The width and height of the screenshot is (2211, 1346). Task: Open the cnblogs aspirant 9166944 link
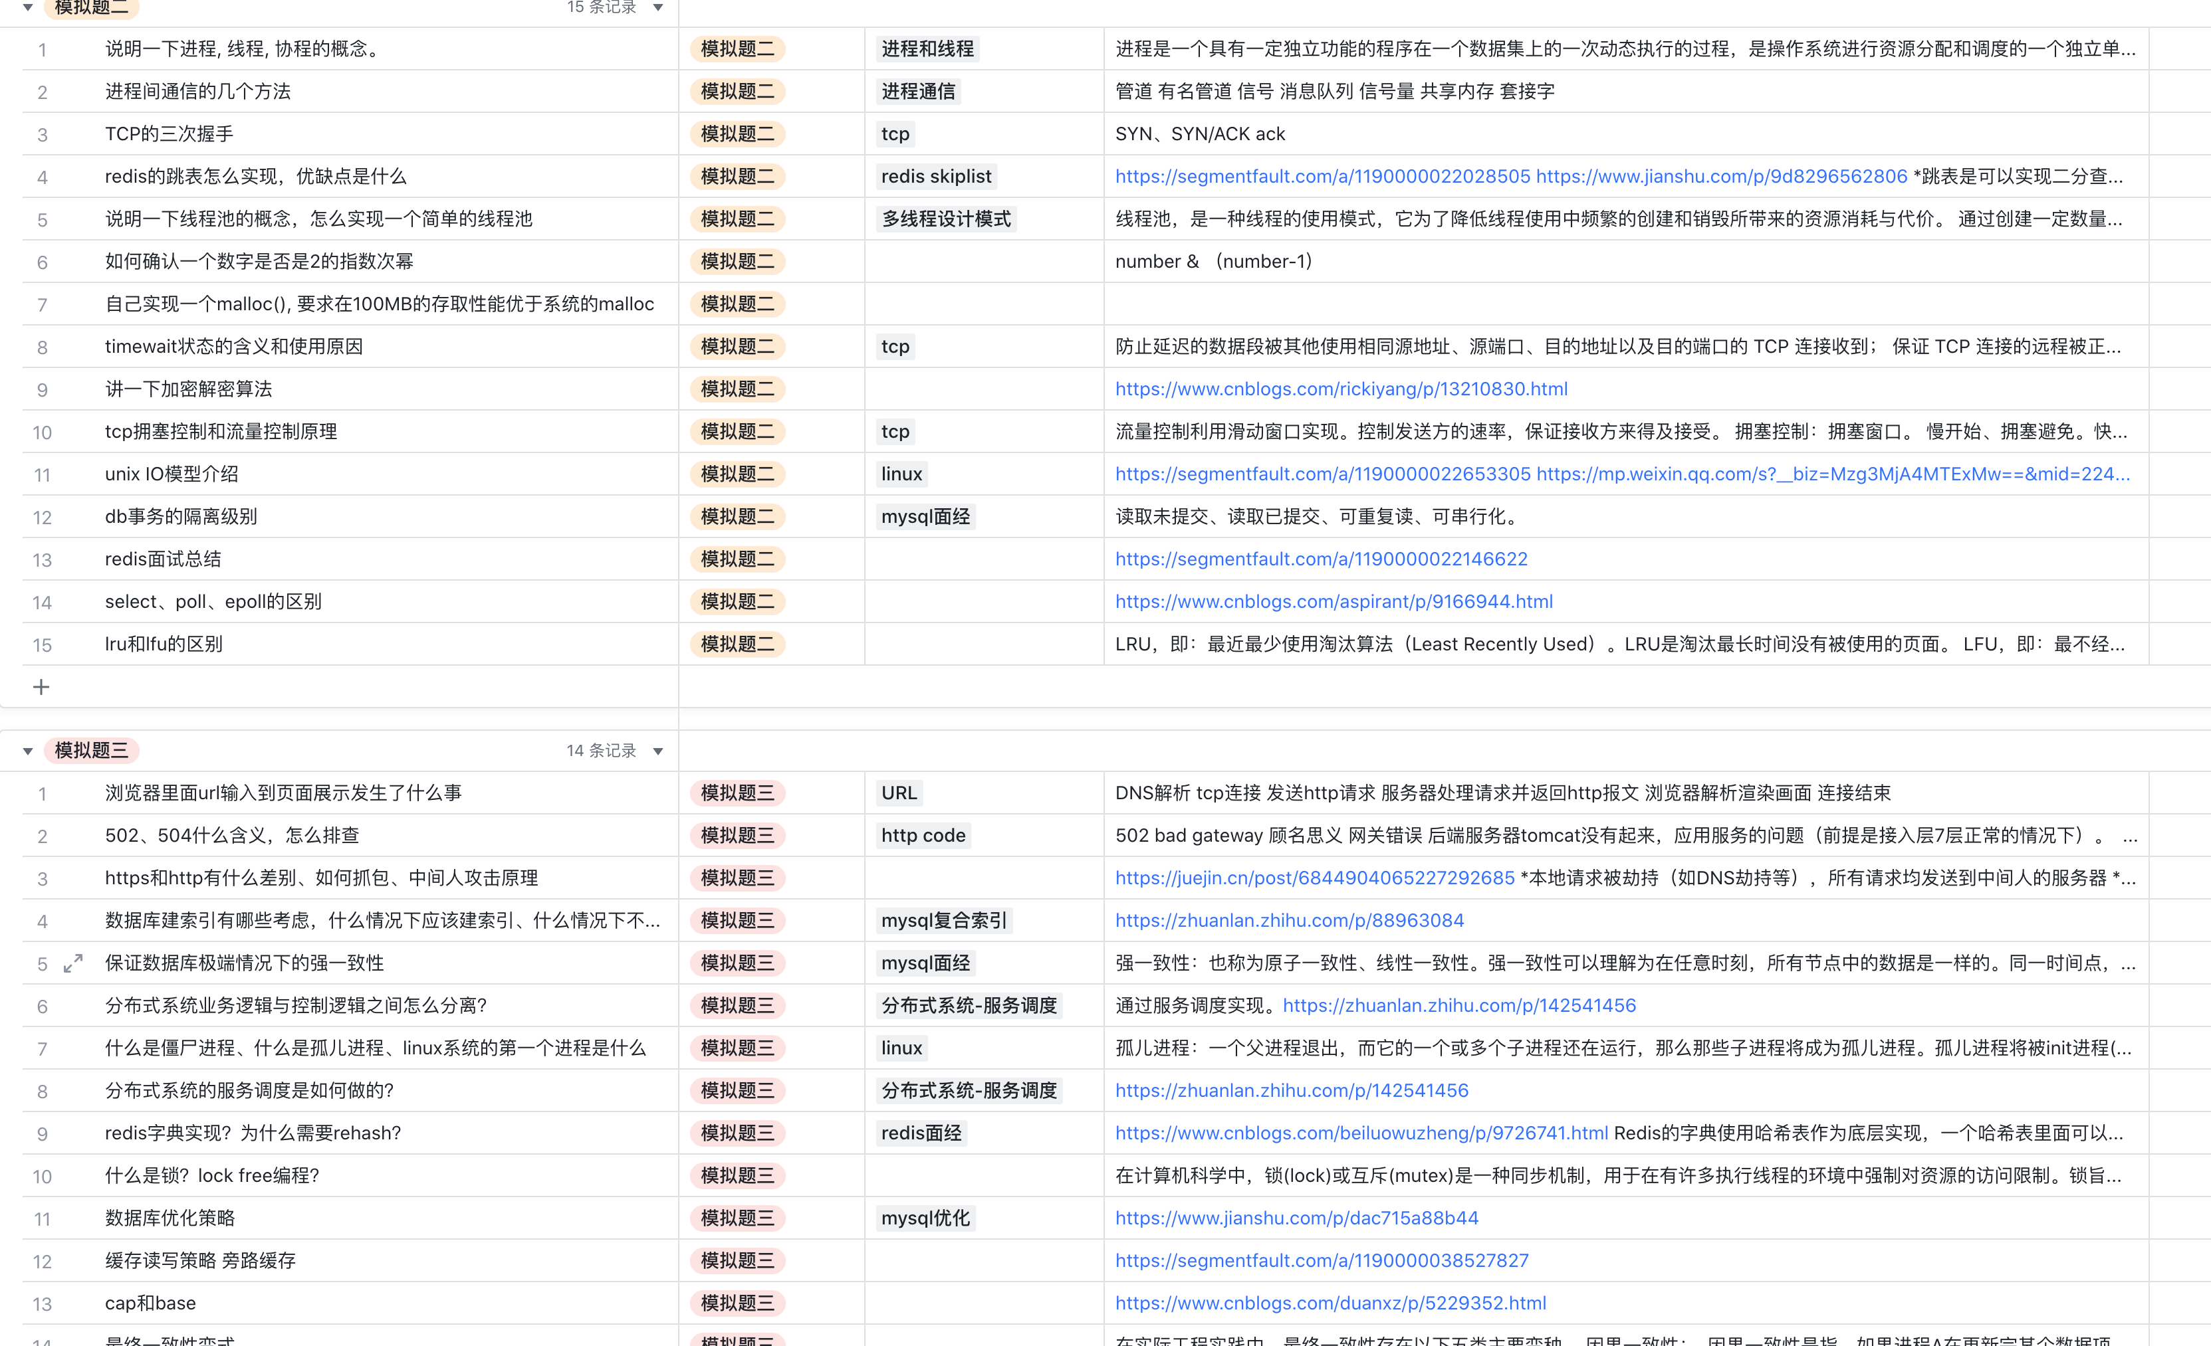1334,602
